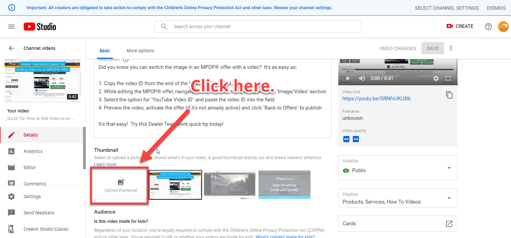This screenshot has width=511, height=238.
Task: Click the YouTube Studio logo
Action: 40,27
